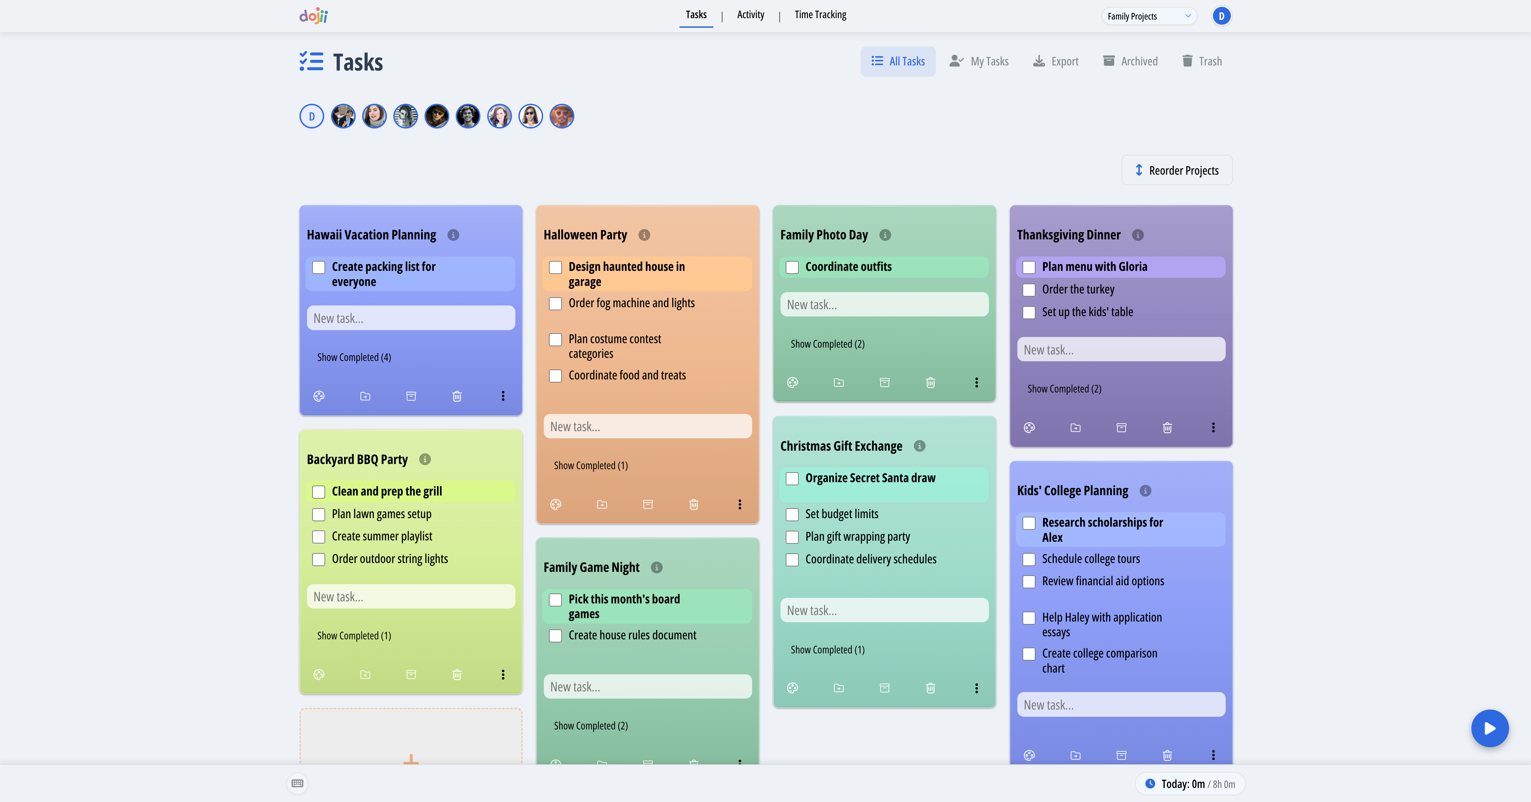
Task: Open color palette for Hawaii Vacation Planning
Action: [319, 396]
